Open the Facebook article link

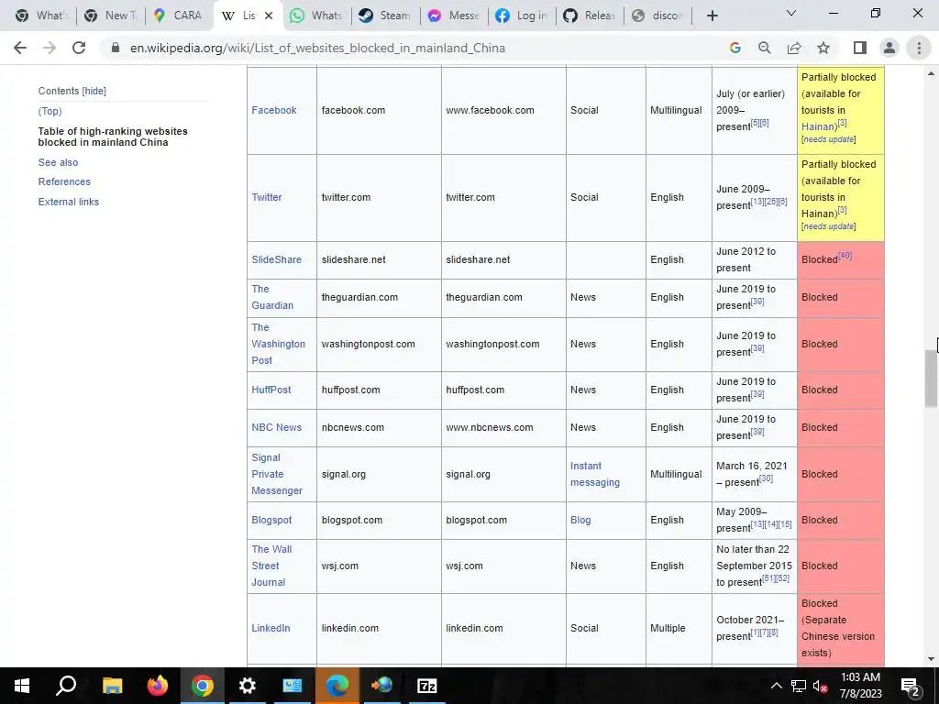[x=273, y=110]
